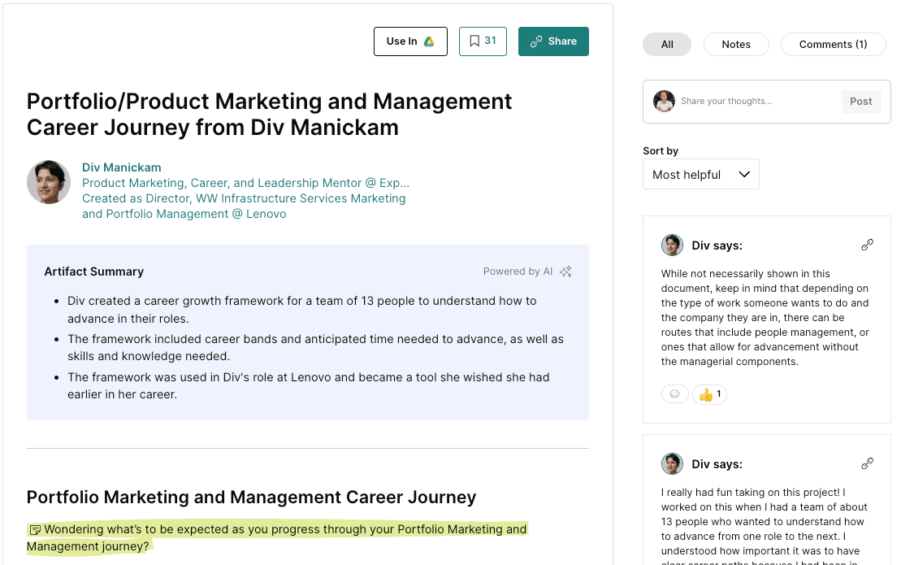Click your user avatar beside the comment box
Screen dimensions: 914x565
pyautogui.click(x=664, y=102)
